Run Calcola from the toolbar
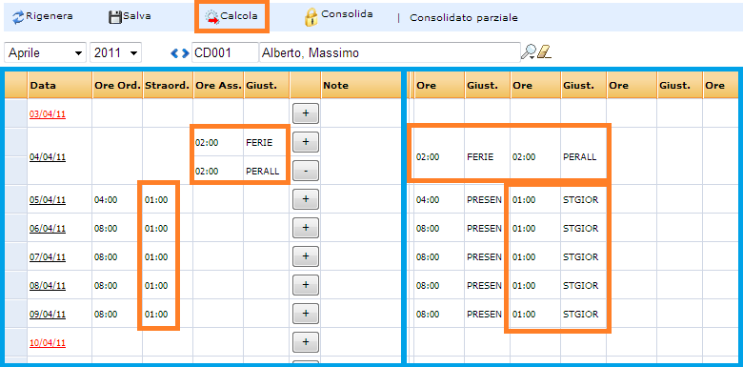This screenshot has width=743, height=367. coord(231,16)
